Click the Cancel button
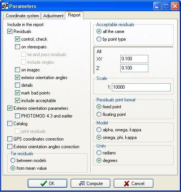Image resolution: width=181 pixels, height=192 pixels. coord(133,183)
